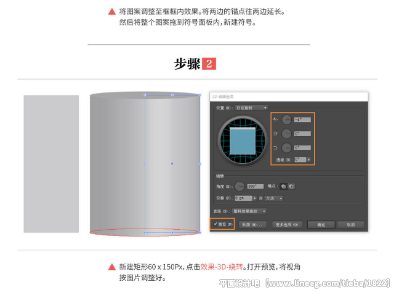Viewport: 415px width, 295px height.
Task: Click the Y-axis rotation dial
Action: click(x=286, y=134)
